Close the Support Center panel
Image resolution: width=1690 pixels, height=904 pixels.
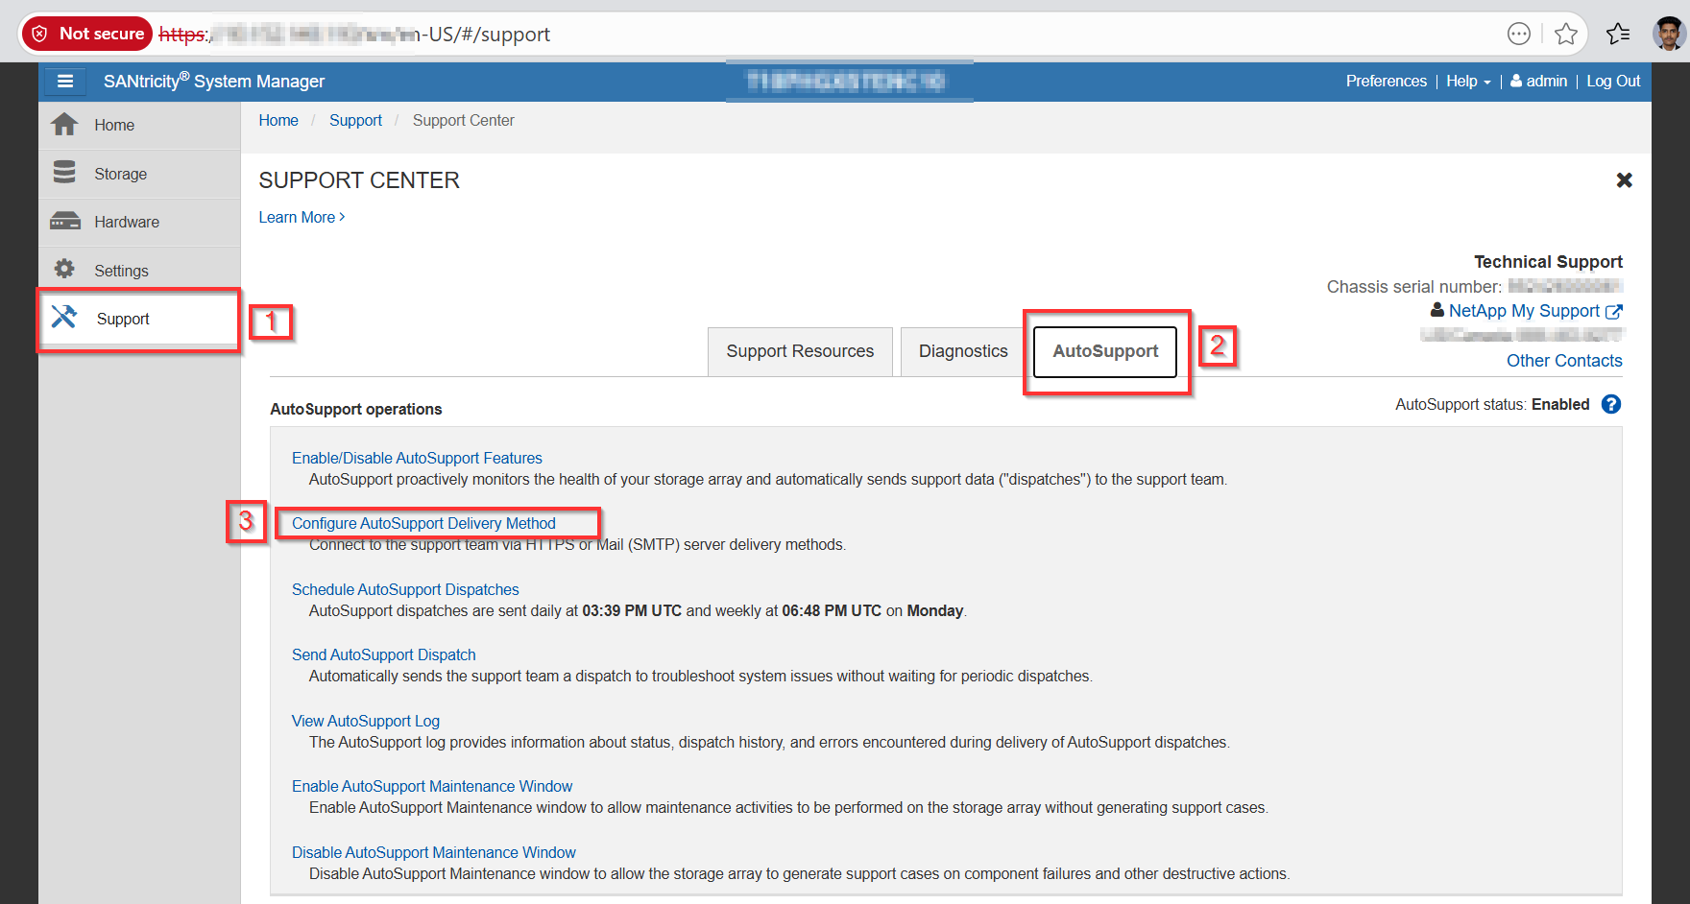(1624, 180)
